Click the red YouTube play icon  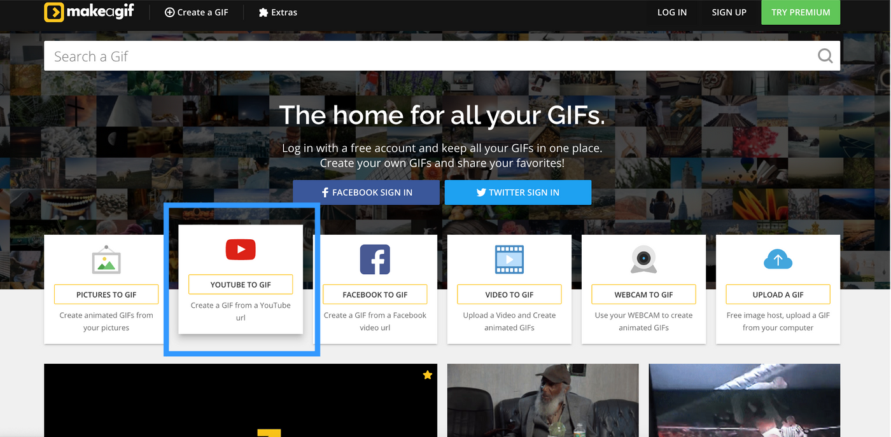pos(241,249)
